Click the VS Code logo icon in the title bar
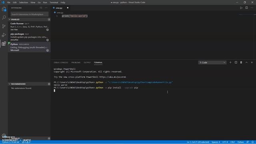 3,2
